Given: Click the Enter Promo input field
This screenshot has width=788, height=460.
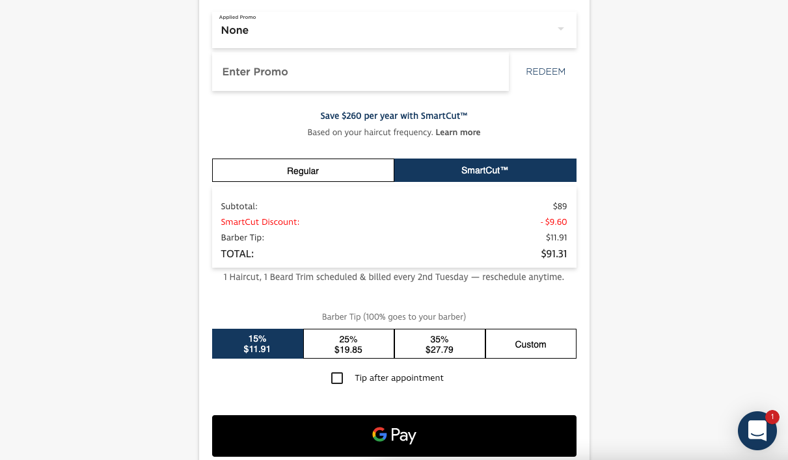Looking at the screenshot, I should click(360, 71).
